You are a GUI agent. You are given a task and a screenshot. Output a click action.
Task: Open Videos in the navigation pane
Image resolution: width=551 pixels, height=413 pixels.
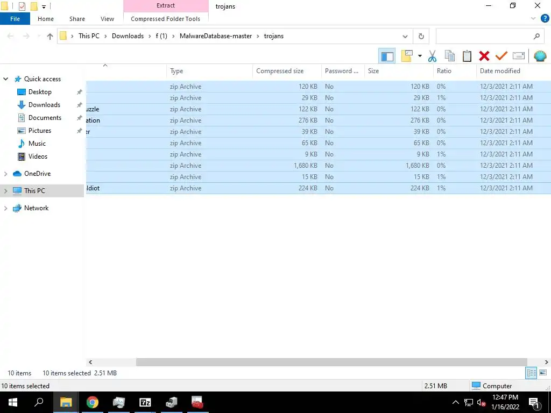(38, 156)
